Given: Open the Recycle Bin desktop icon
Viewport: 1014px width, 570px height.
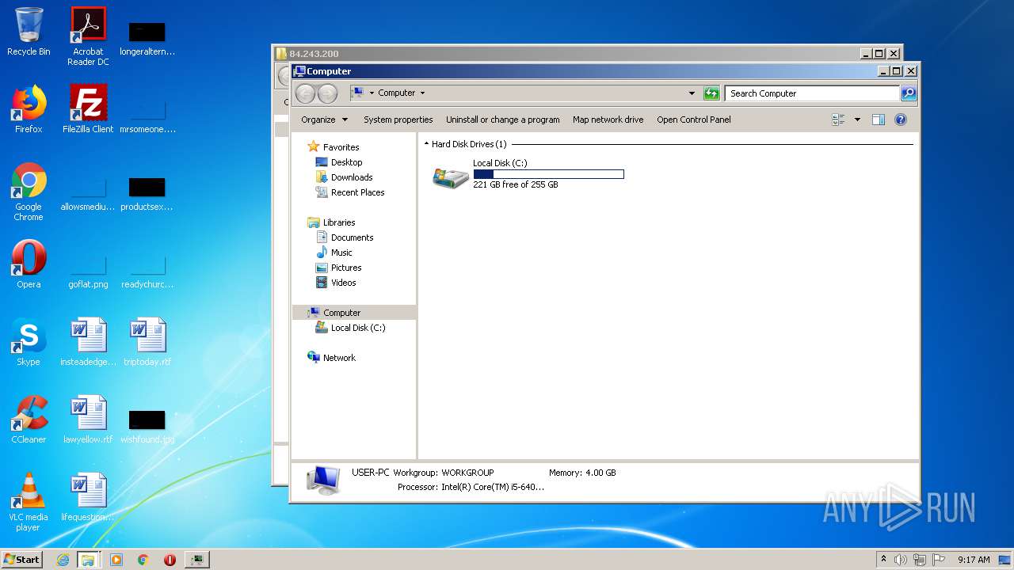Looking at the screenshot, I should point(29,32).
